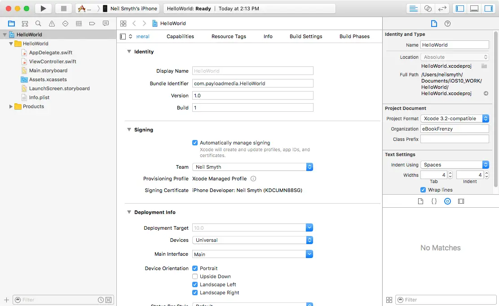Viewport: 499px width, 306px height.
Task: Disable Upside Down device orientation
Action: pos(195,276)
